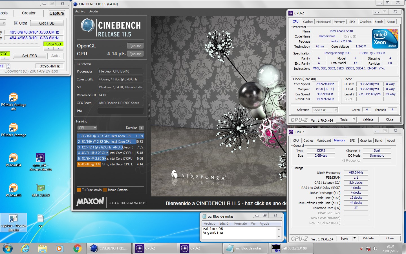Open Bench tab in Memory CPU-Z window
The height and width of the screenshot is (254, 406).
tap(379, 141)
